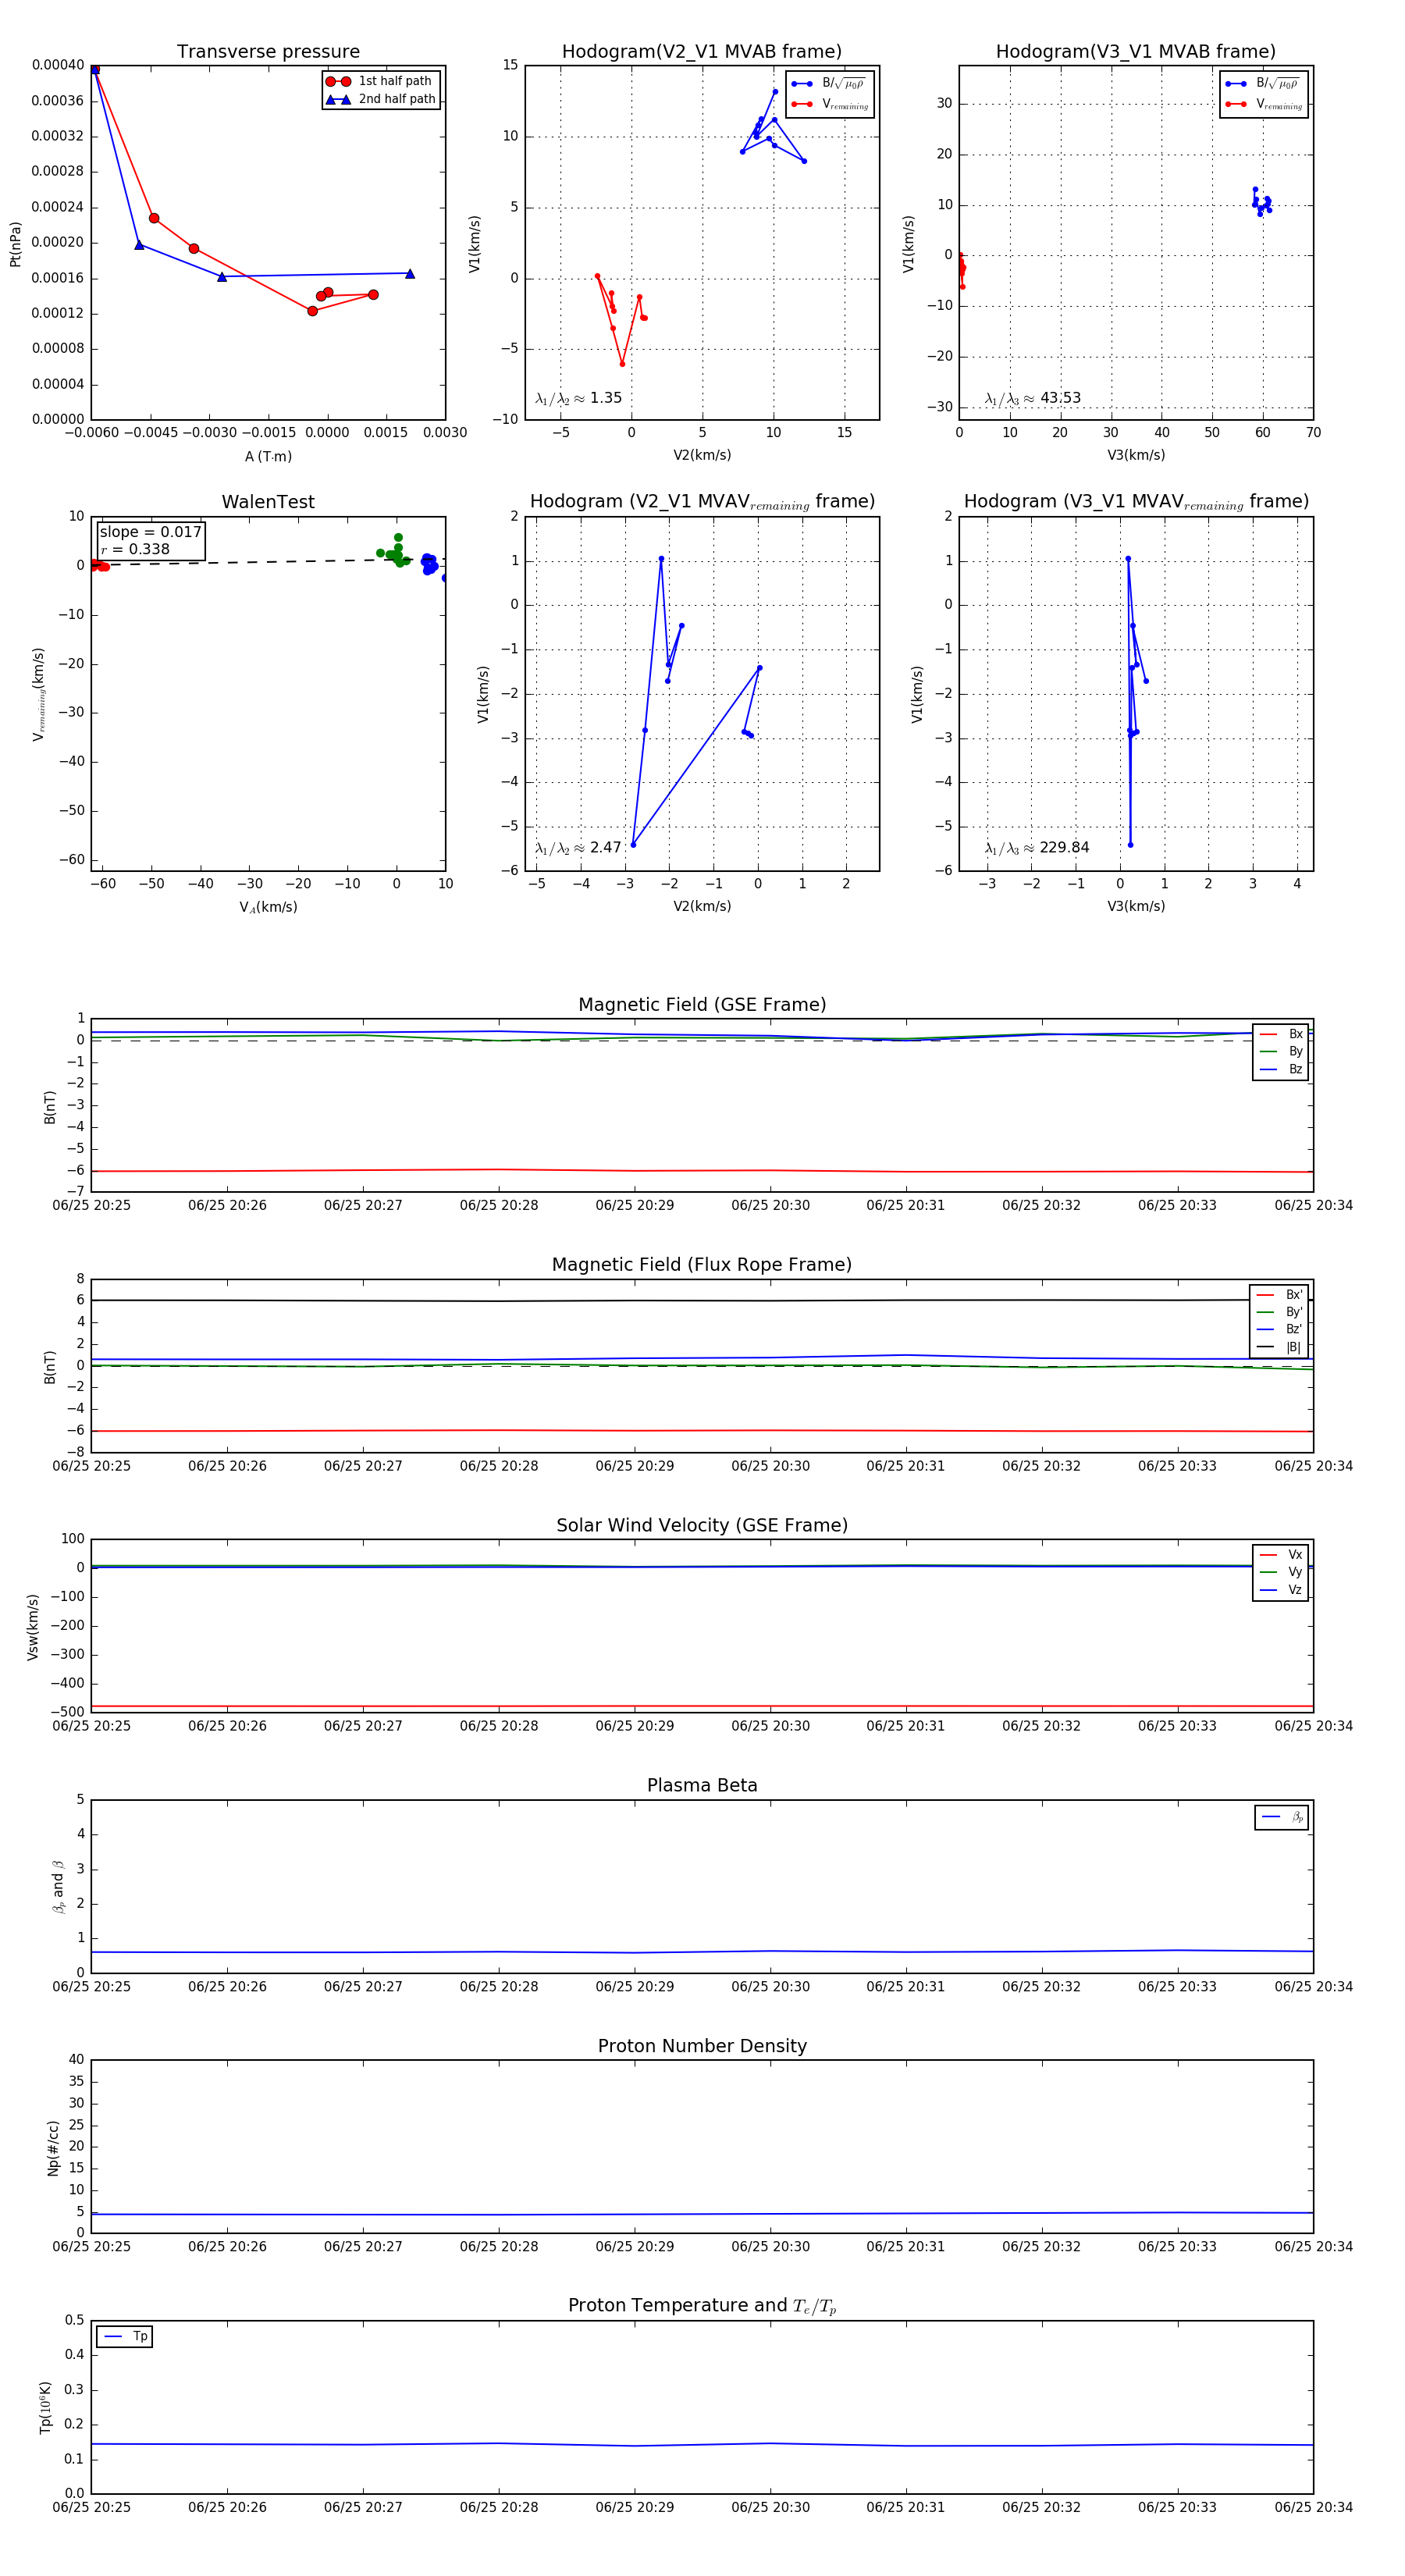Click the V_remaining legend entry in V3_V1 MVAB plot
The width and height of the screenshot is (1405, 2576).
[x=1264, y=104]
